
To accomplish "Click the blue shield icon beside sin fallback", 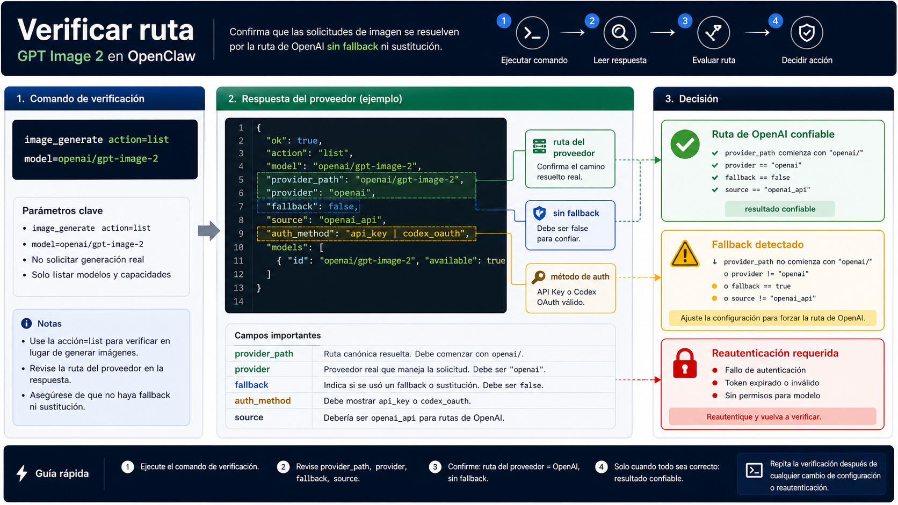I will [539, 213].
